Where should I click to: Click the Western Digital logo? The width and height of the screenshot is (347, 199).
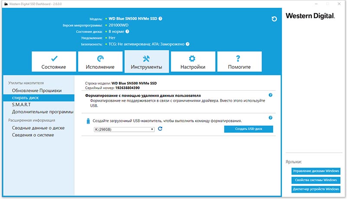pyautogui.click(x=310, y=16)
